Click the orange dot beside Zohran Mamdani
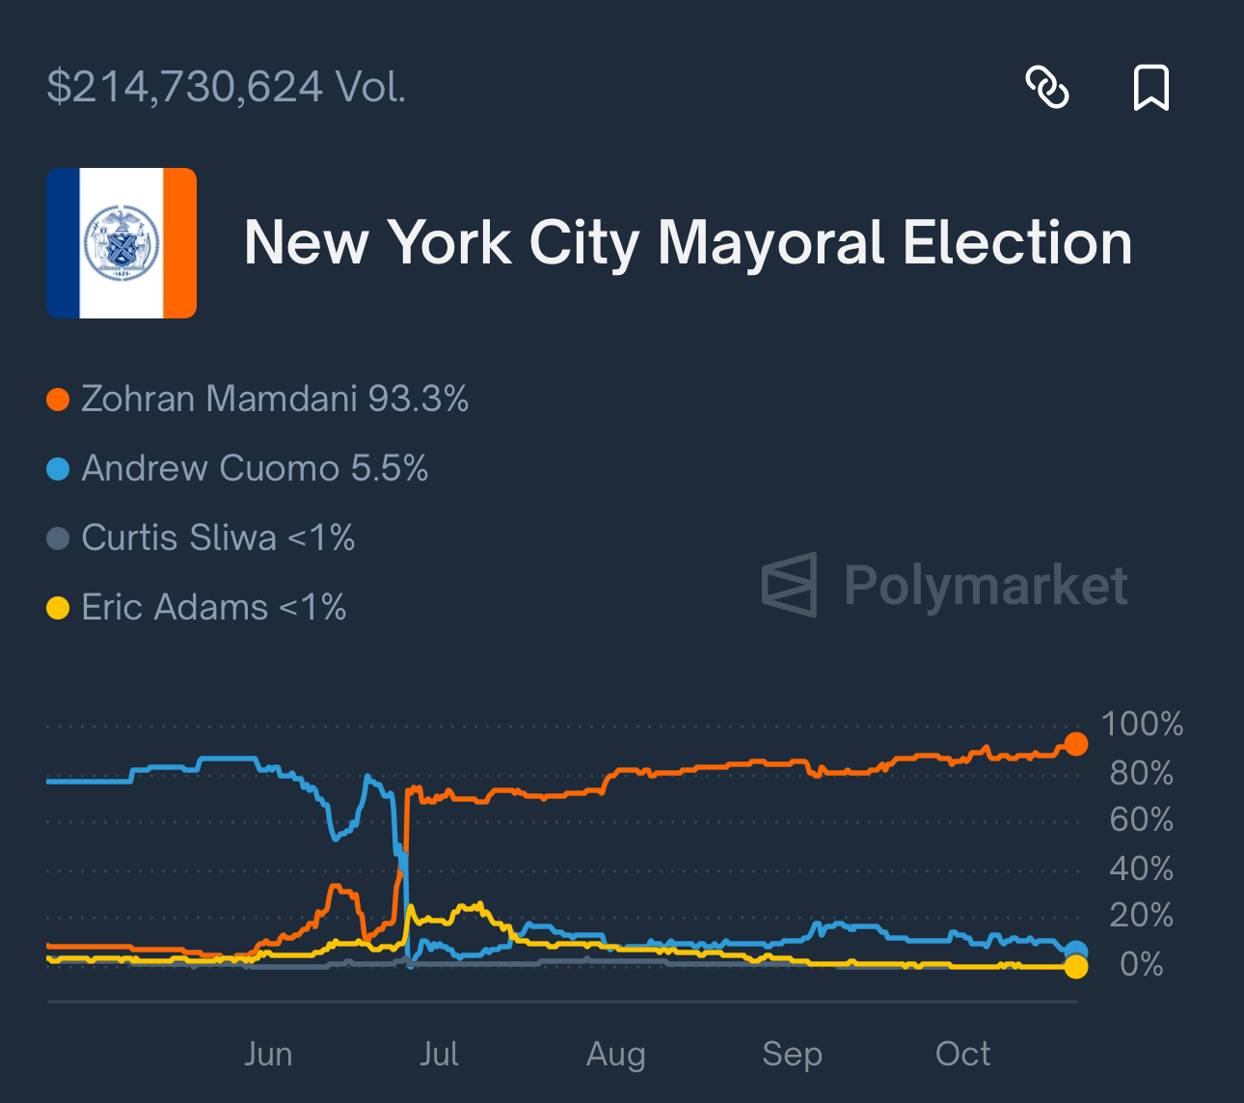 (57, 399)
